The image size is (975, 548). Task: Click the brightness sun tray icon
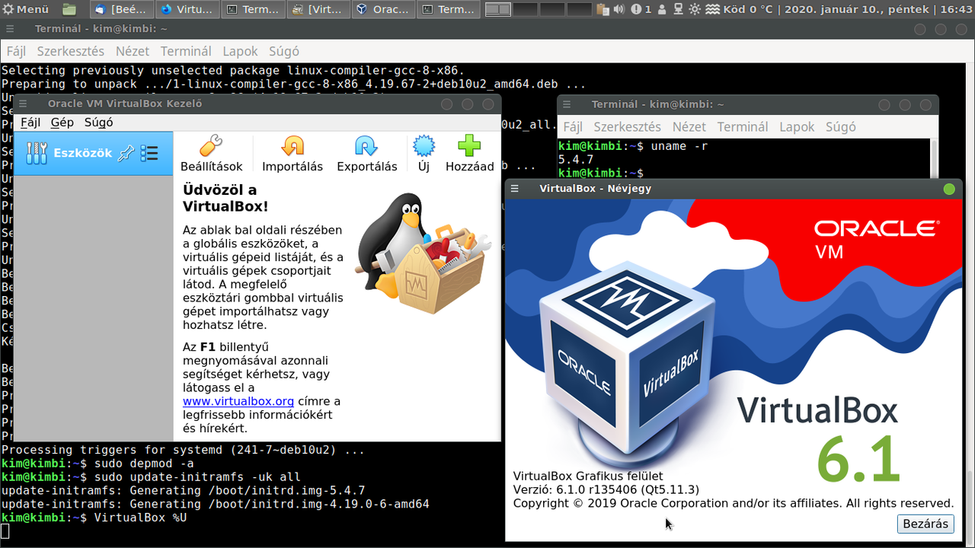pos(694,9)
